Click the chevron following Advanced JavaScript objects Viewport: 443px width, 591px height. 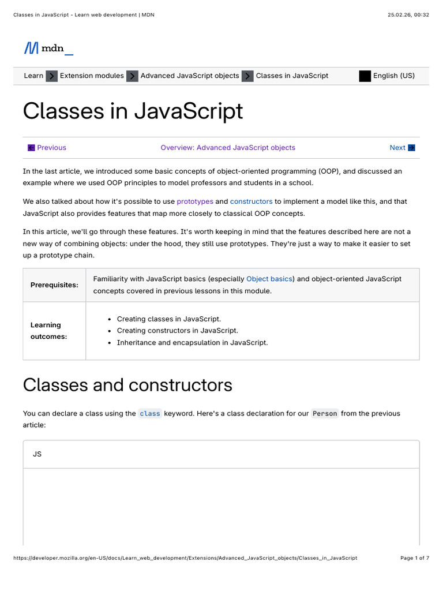coord(247,76)
